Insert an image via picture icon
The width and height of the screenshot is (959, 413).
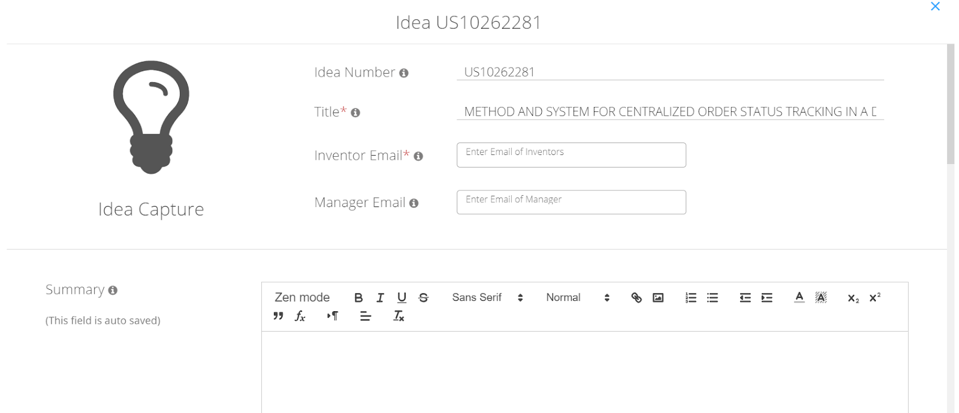pyautogui.click(x=658, y=297)
